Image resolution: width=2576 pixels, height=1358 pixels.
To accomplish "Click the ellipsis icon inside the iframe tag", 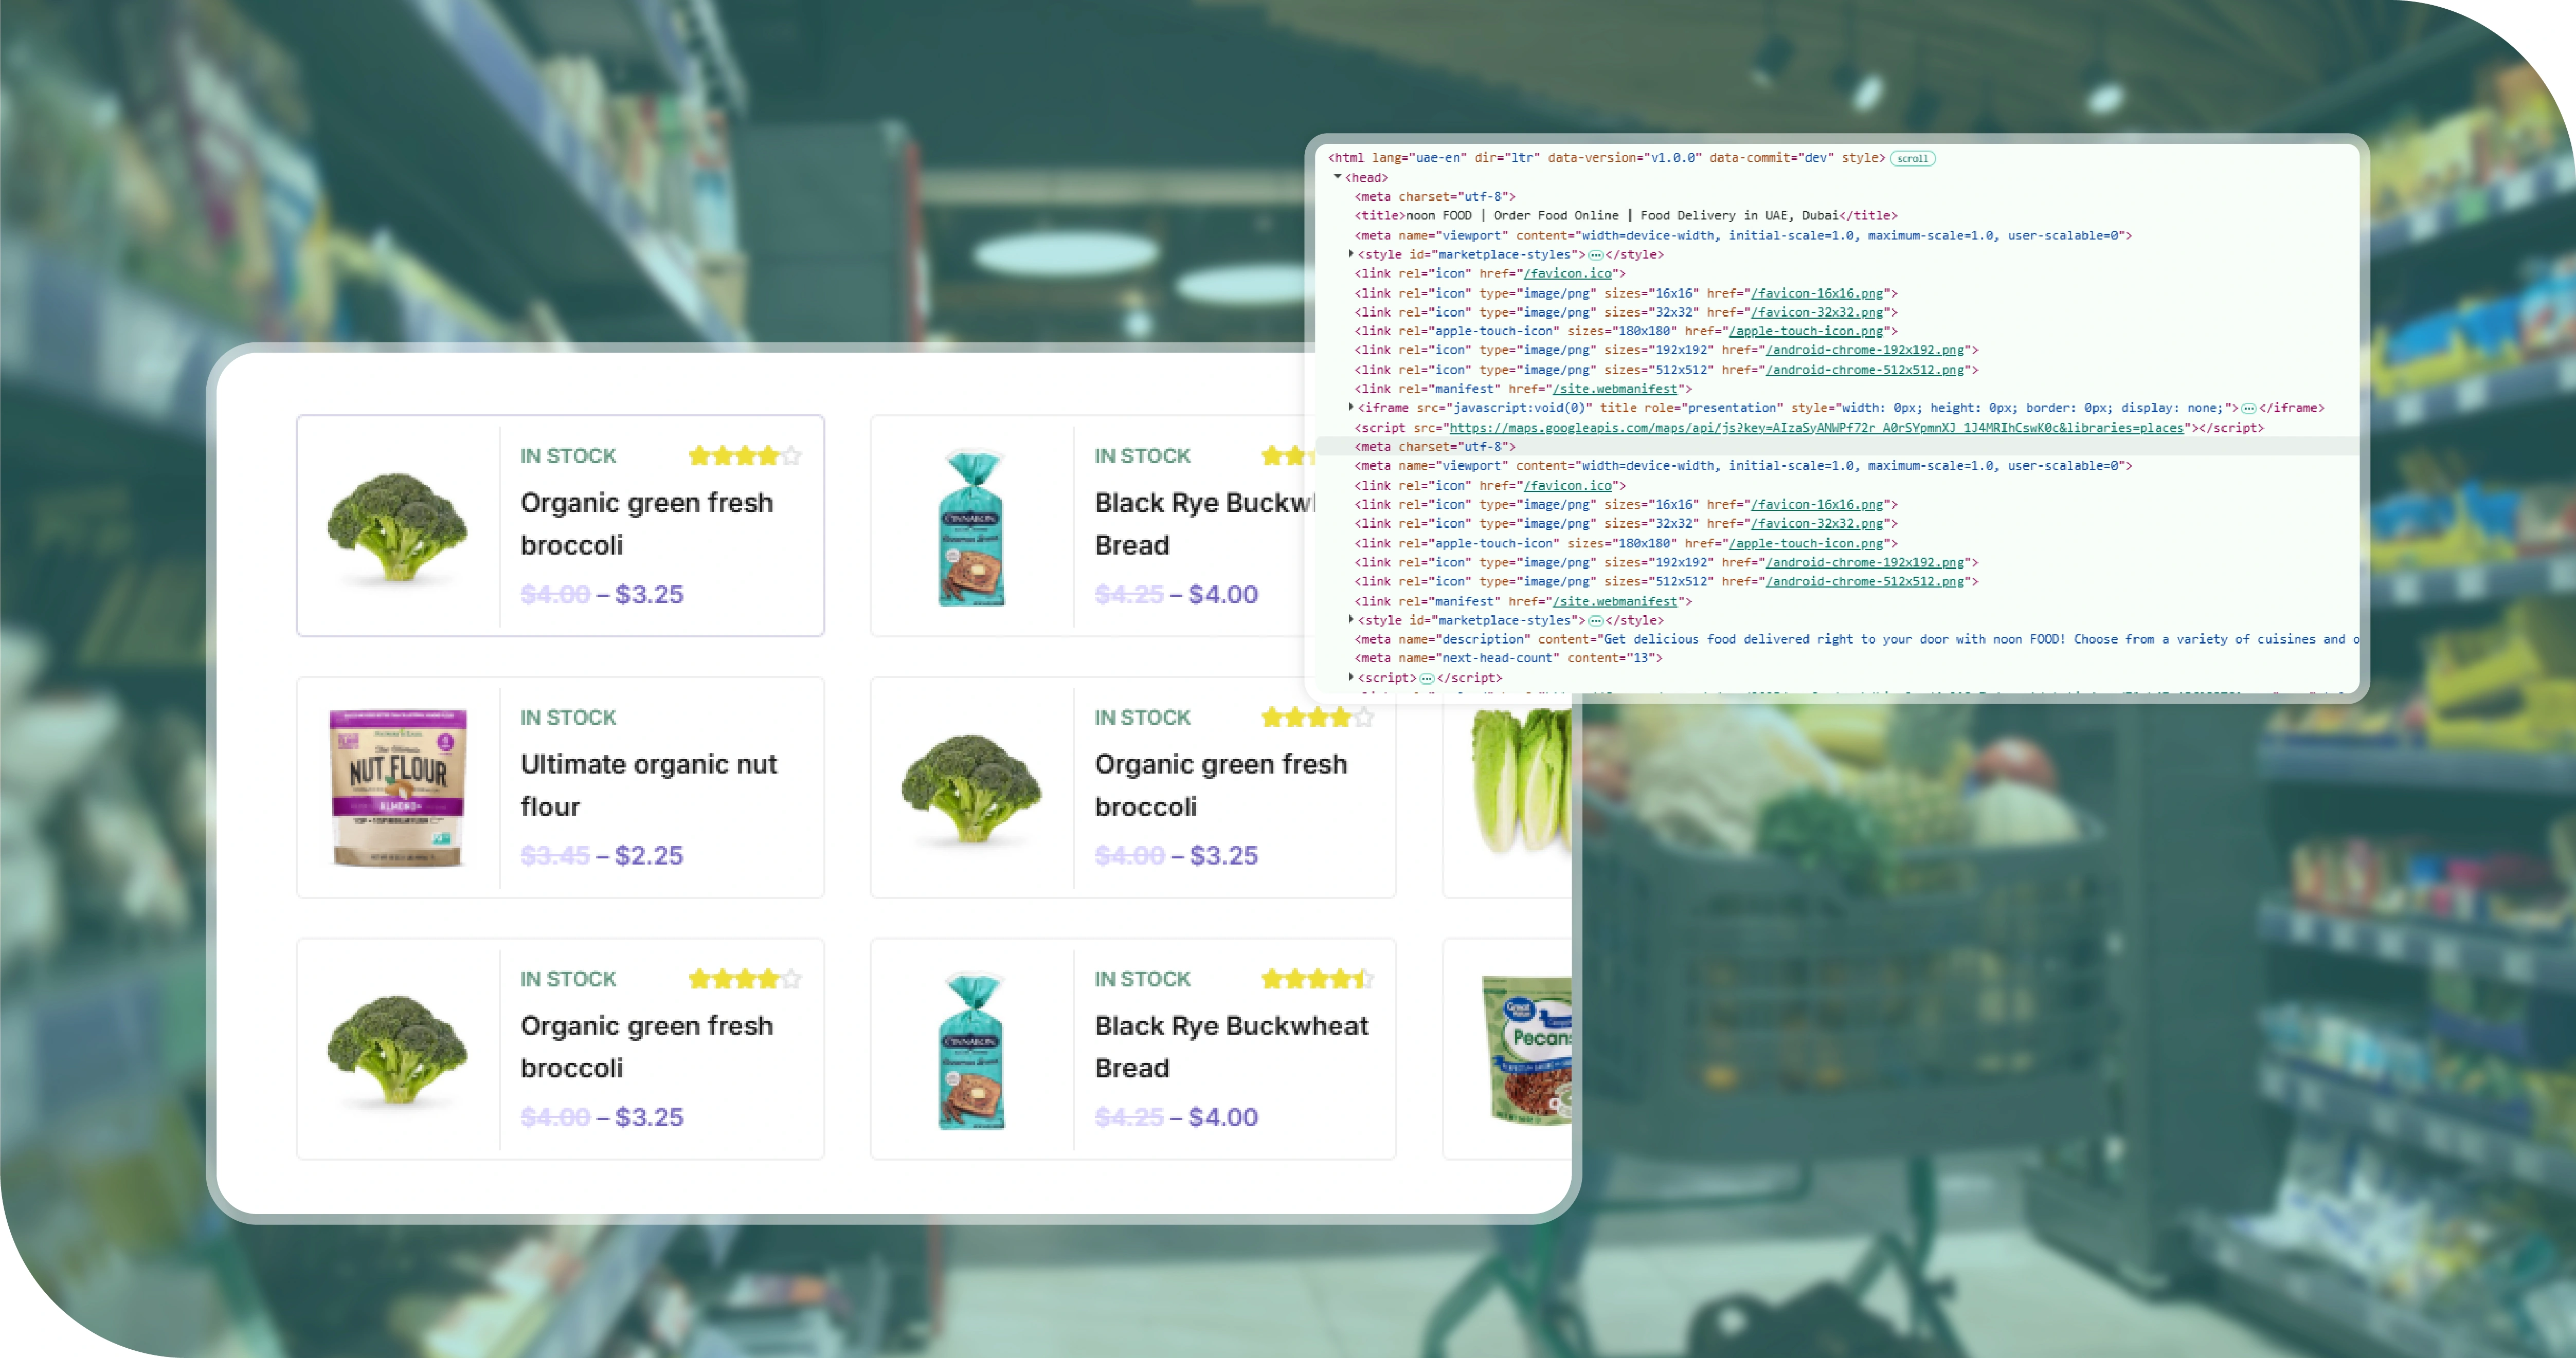I will click(2248, 409).
